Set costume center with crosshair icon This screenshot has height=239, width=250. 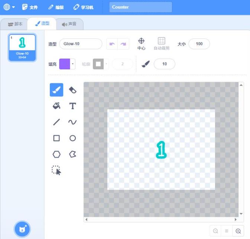pyautogui.click(x=141, y=44)
